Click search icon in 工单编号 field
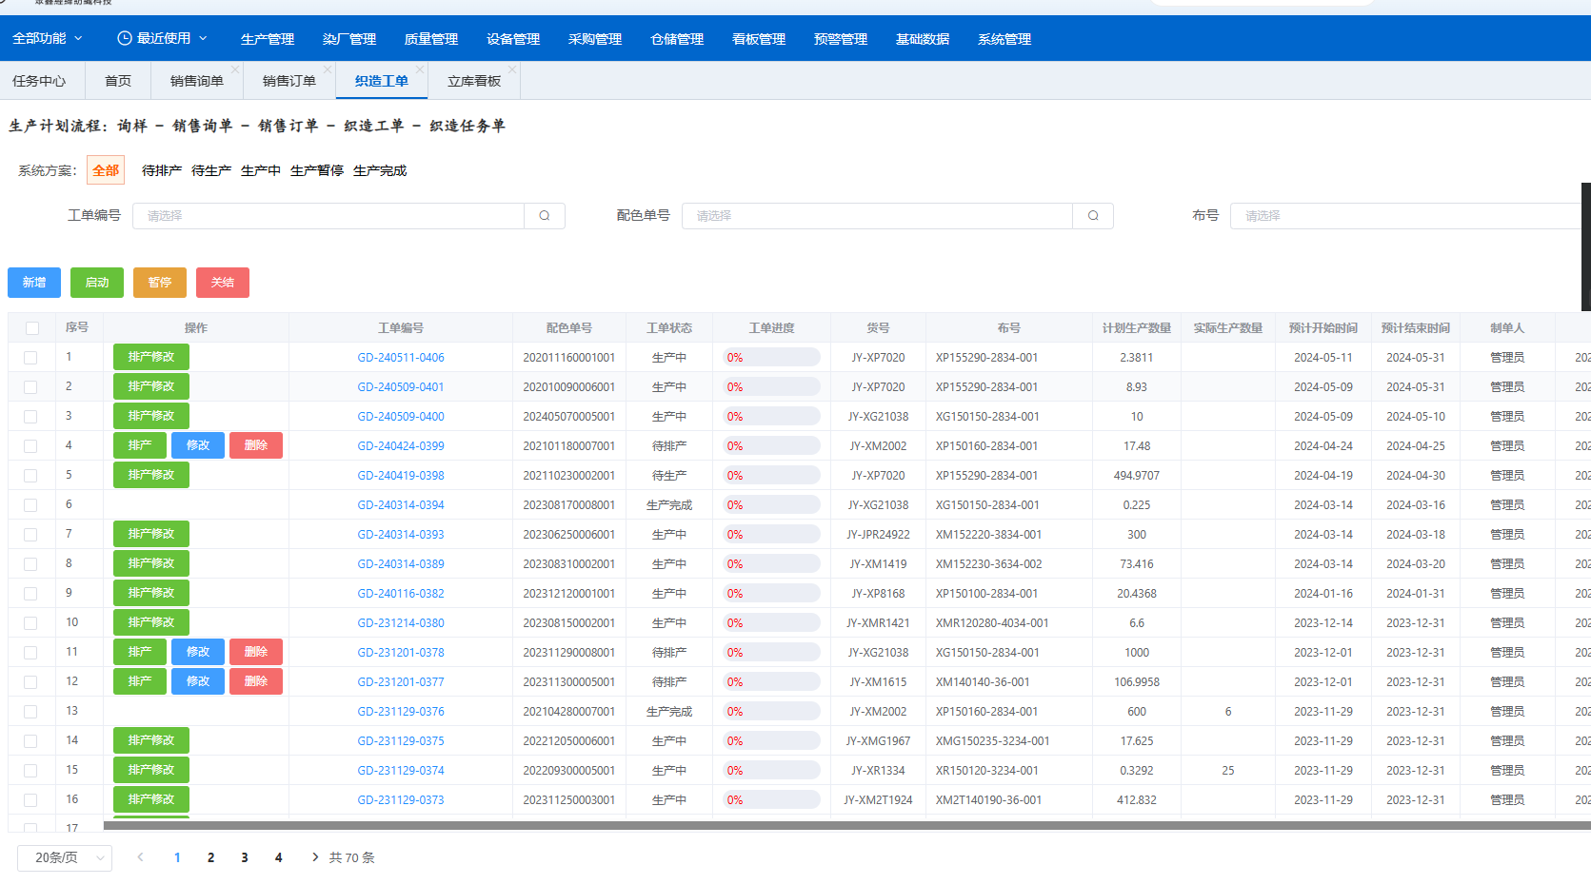1591x885 pixels. point(545,216)
